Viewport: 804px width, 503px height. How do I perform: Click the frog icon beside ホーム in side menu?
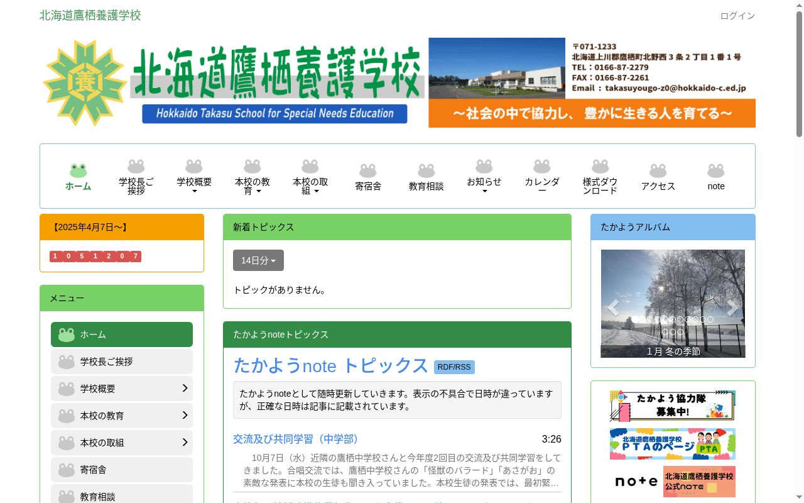67,334
